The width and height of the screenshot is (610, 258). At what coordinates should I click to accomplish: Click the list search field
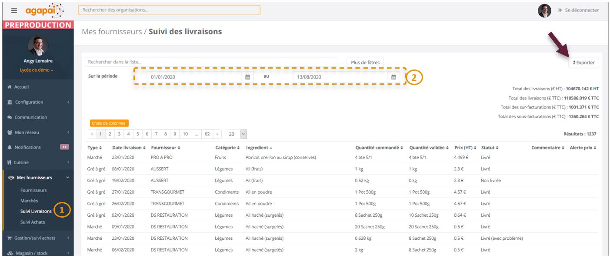[x=211, y=62]
